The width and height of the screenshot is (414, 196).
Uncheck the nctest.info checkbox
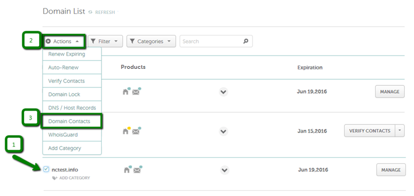tap(46, 169)
